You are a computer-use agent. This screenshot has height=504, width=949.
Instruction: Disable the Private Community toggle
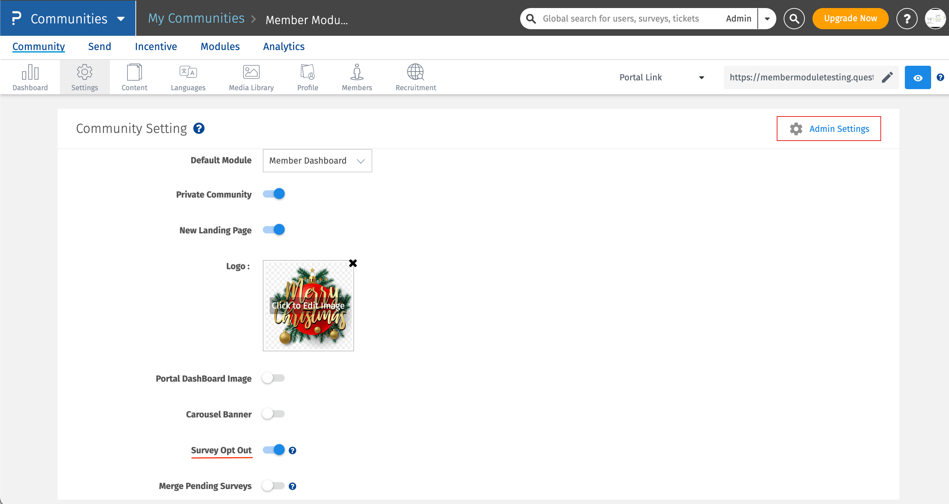click(x=274, y=194)
